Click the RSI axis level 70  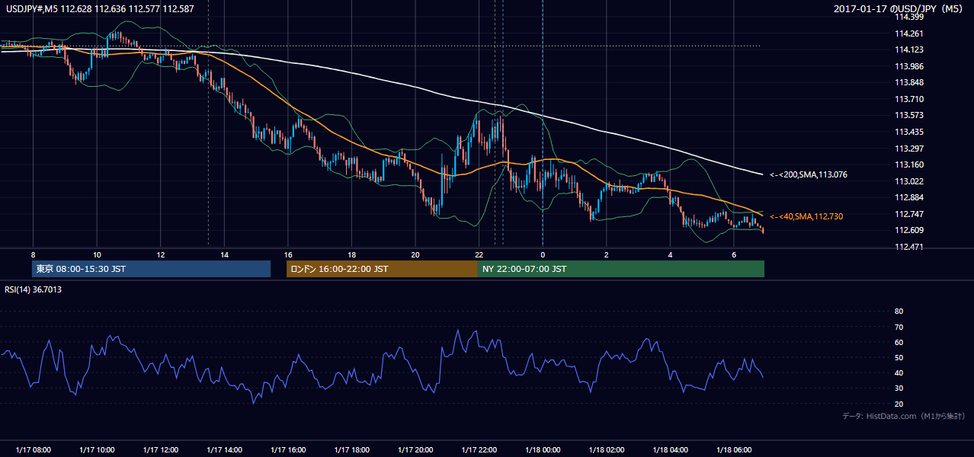(x=899, y=327)
